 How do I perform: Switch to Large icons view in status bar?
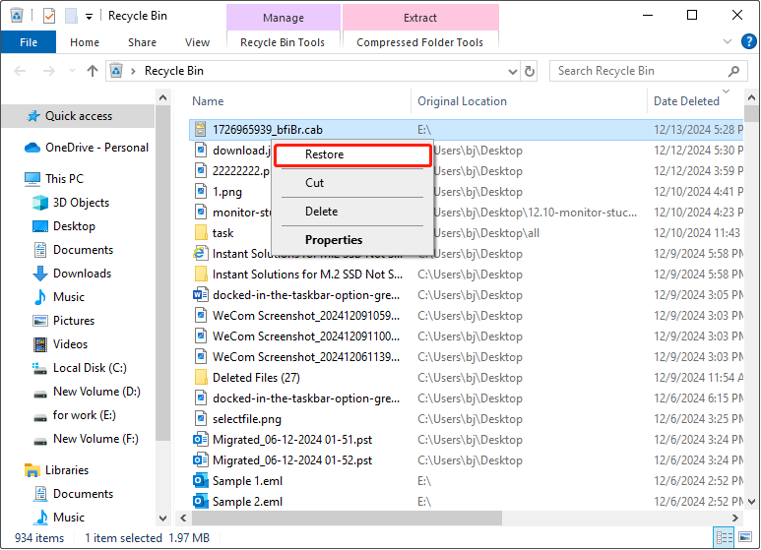coord(745,537)
